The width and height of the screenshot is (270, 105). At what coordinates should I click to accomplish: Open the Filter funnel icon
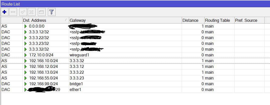(x=52, y=12)
